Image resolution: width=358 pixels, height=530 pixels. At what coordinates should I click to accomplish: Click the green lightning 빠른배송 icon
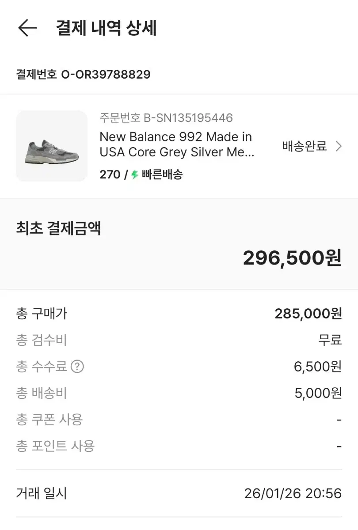pyautogui.click(x=135, y=175)
